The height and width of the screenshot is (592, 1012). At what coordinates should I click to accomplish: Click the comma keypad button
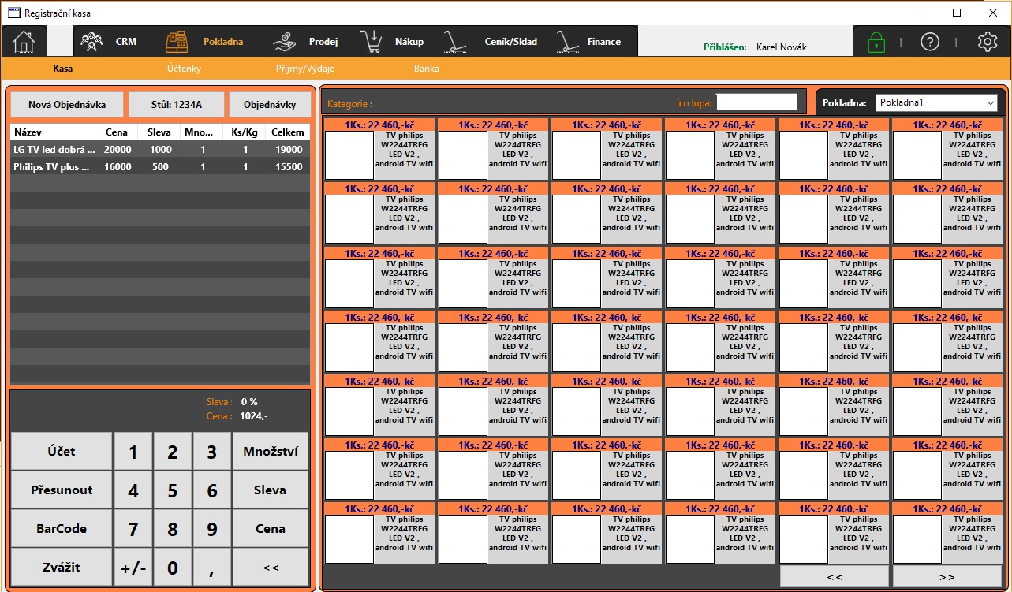click(x=212, y=568)
